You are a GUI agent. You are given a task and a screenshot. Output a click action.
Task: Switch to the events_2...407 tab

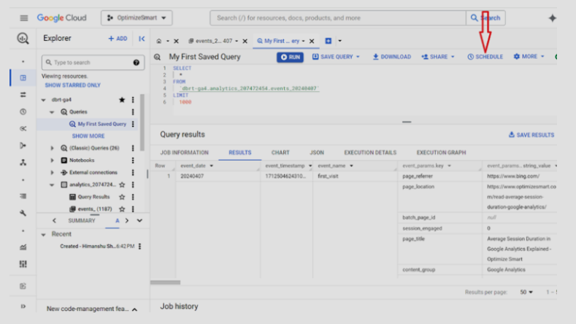tap(212, 41)
